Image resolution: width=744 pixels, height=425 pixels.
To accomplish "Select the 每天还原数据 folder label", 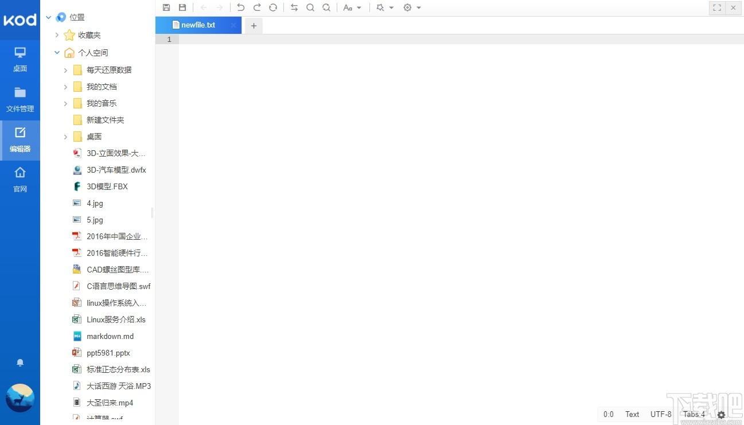I will [109, 70].
